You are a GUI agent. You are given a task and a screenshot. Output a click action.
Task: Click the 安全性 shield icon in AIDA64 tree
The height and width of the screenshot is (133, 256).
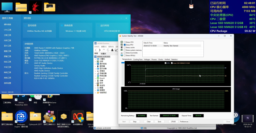(x=98, y=85)
